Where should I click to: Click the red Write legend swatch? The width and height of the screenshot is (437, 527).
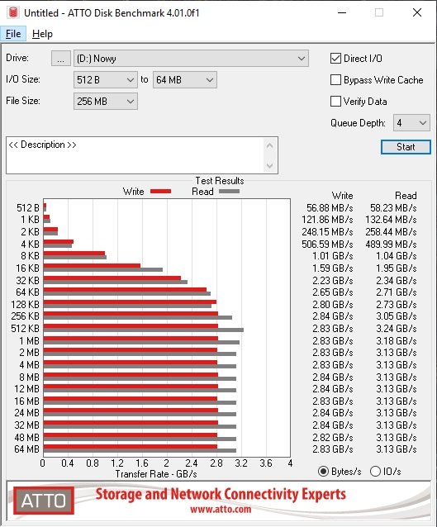[x=161, y=192]
